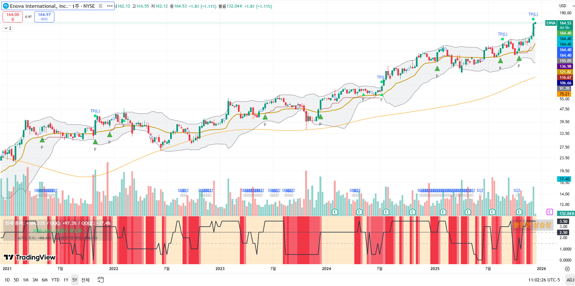
Task: Click the 164.00 sell button
Action: click(x=13, y=17)
